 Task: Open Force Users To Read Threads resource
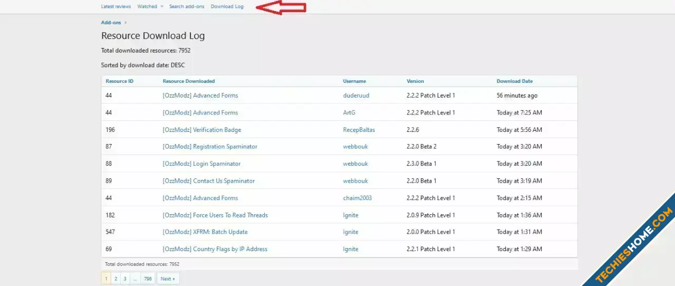[215, 215]
